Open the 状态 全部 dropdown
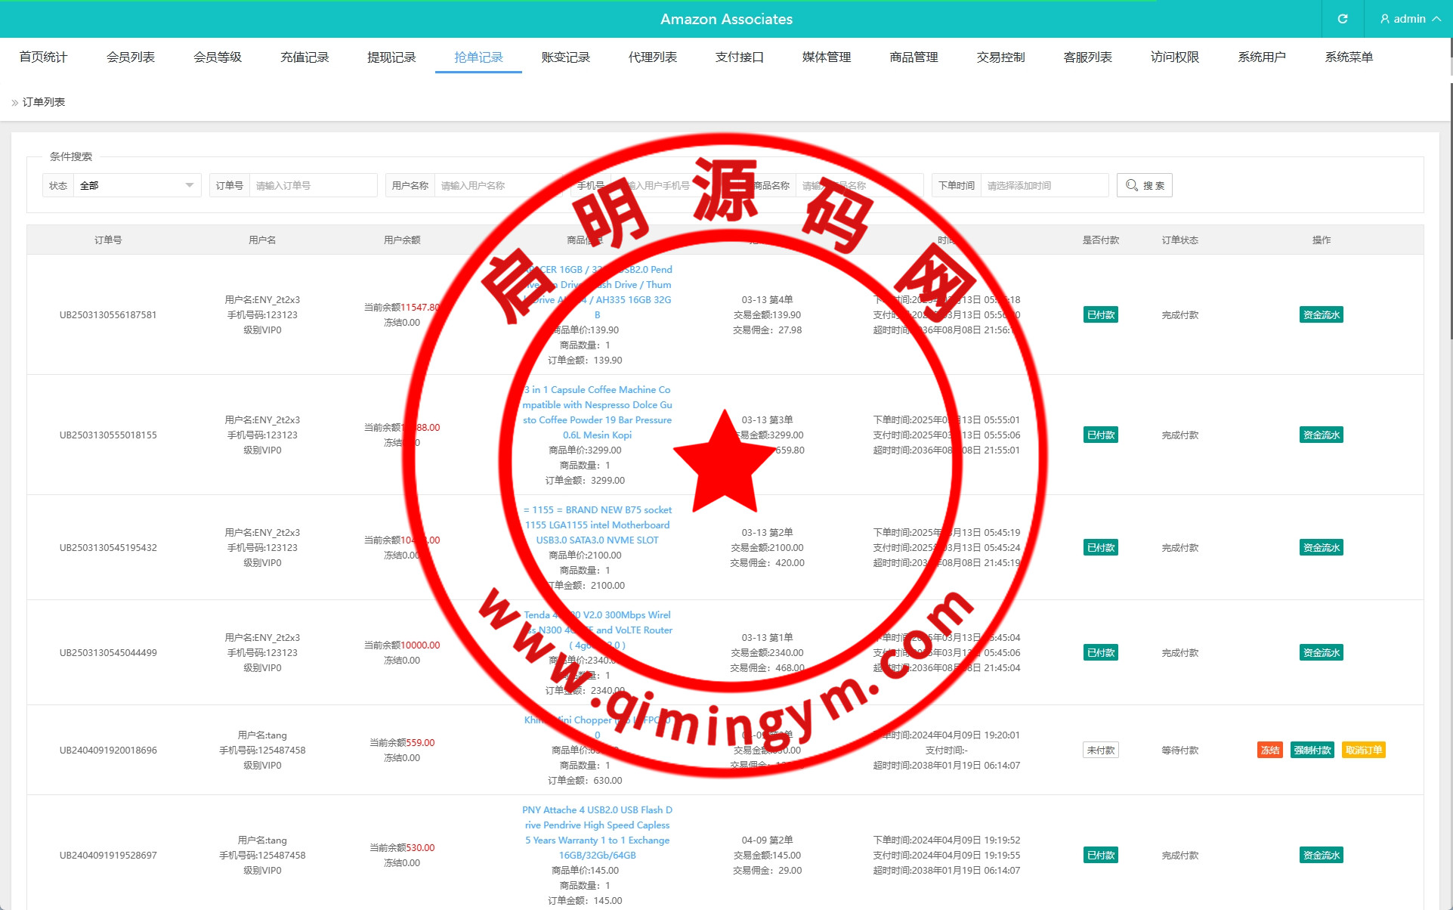The width and height of the screenshot is (1453, 910). [137, 185]
